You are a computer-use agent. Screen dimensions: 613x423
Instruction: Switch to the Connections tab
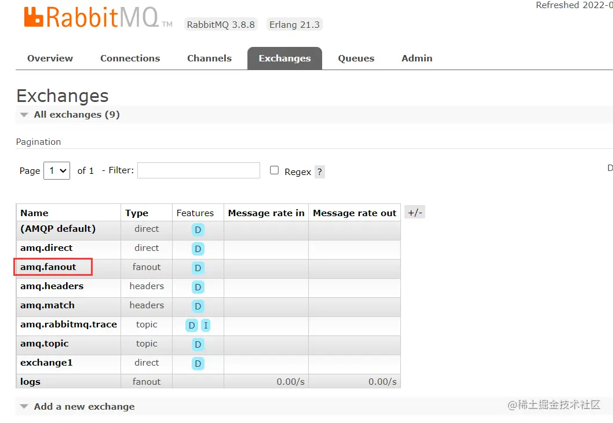coord(130,59)
